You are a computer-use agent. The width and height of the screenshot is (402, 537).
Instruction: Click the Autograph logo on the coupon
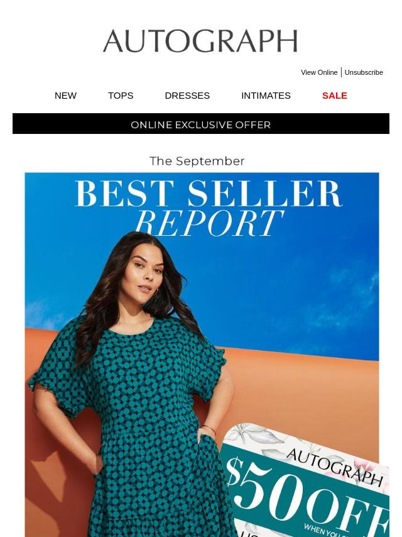(x=334, y=467)
